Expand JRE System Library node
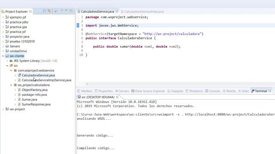This screenshot has height=154, width=275. coord(7,61)
